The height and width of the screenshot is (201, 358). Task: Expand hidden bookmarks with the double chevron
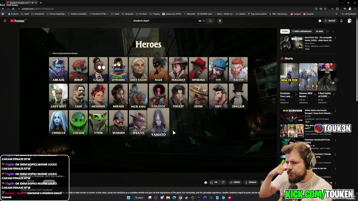(x=336, y=14)
